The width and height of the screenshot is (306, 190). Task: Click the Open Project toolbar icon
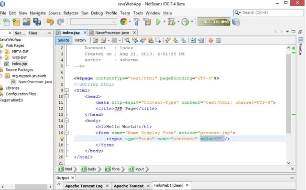click(27, 22)
